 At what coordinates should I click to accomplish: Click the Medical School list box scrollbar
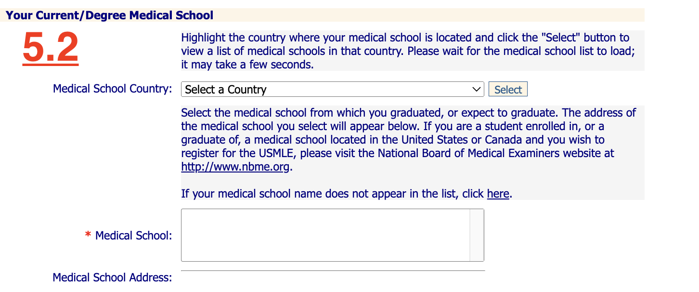[477, 235]
